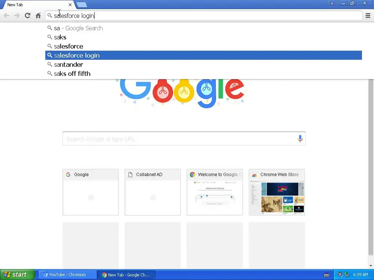This screenshot has width=374, height=280.
Task: Choose the 'saks' suggestion
Action: [203, 37]
